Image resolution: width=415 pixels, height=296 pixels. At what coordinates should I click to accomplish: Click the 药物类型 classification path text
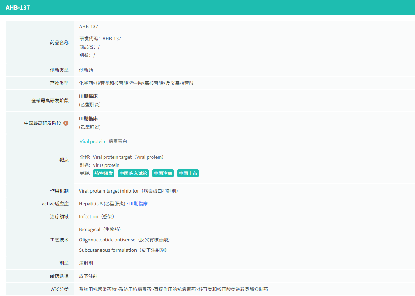pos(136,83)
